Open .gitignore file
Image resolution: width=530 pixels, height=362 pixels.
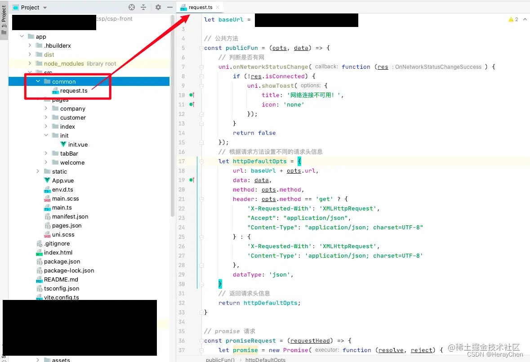[57, 243]
